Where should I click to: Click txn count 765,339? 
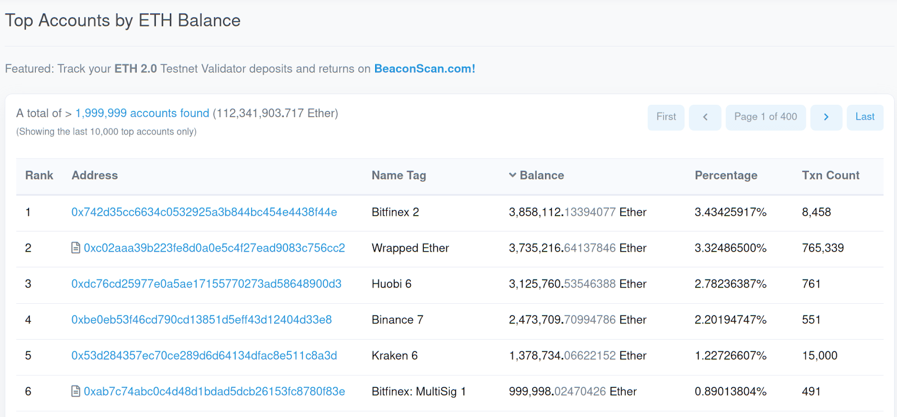822,248
